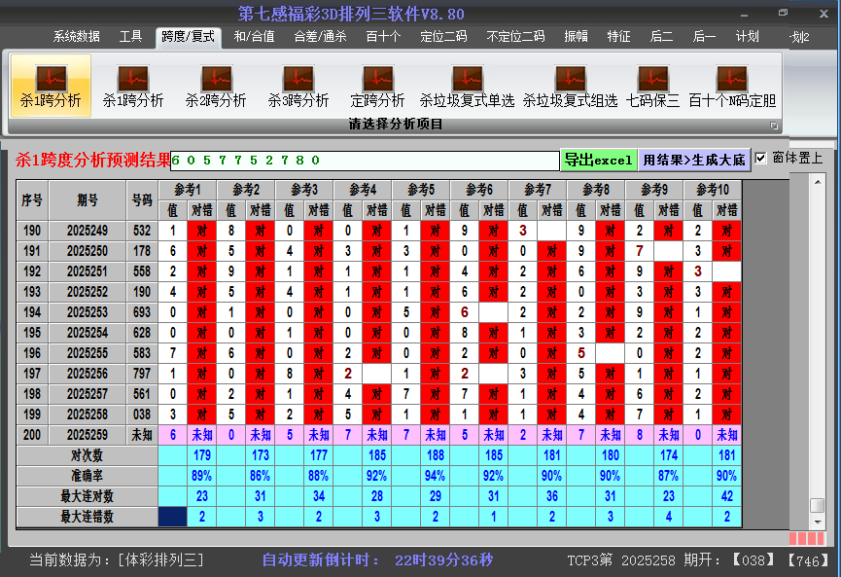Launch 杀垃圾复式单选 analysis icon
This screenshot has width=841, height=577.
[x=467, y=86]
